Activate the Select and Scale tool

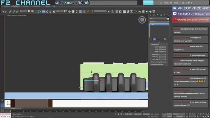(51, 12)
